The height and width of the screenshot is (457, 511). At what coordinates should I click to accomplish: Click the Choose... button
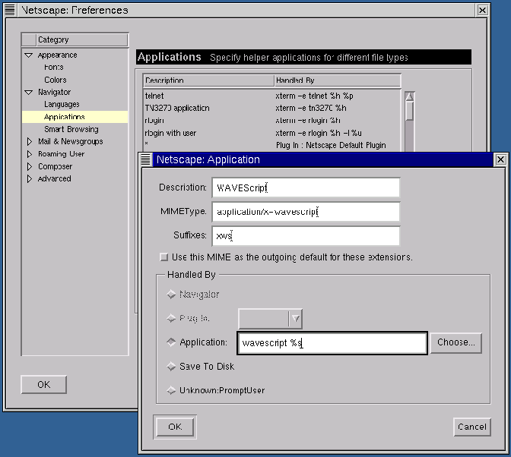pyautogui.click(x=456, y=343)
